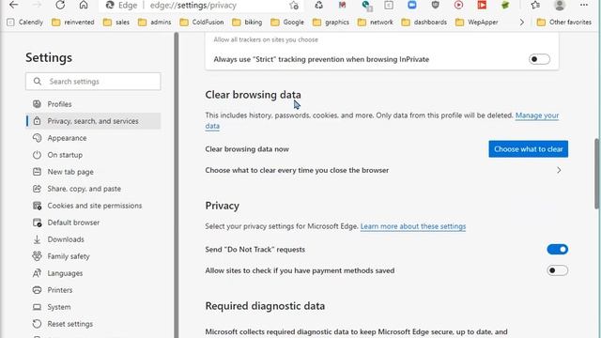Open Learn more about these settings link
The image size is (601, 338).
[x=413, y=226]
